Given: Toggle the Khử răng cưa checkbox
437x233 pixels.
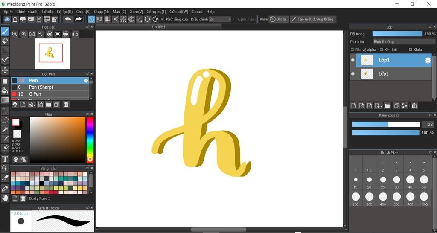Looking at the screenshot, I should 163,20.
